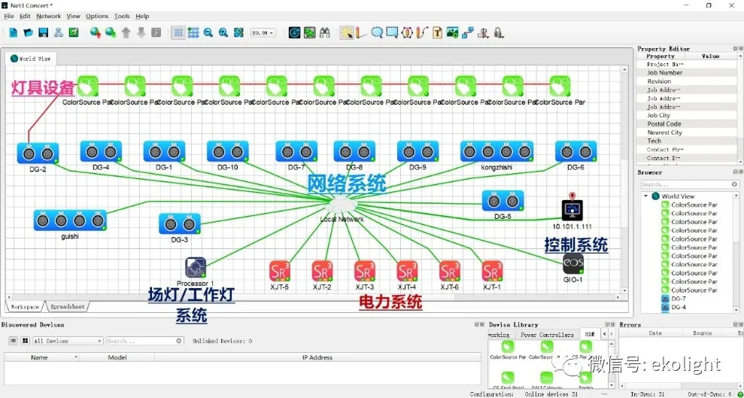Click the Browser search input field
The image size is (744, 398).
[x=685, y=184]
